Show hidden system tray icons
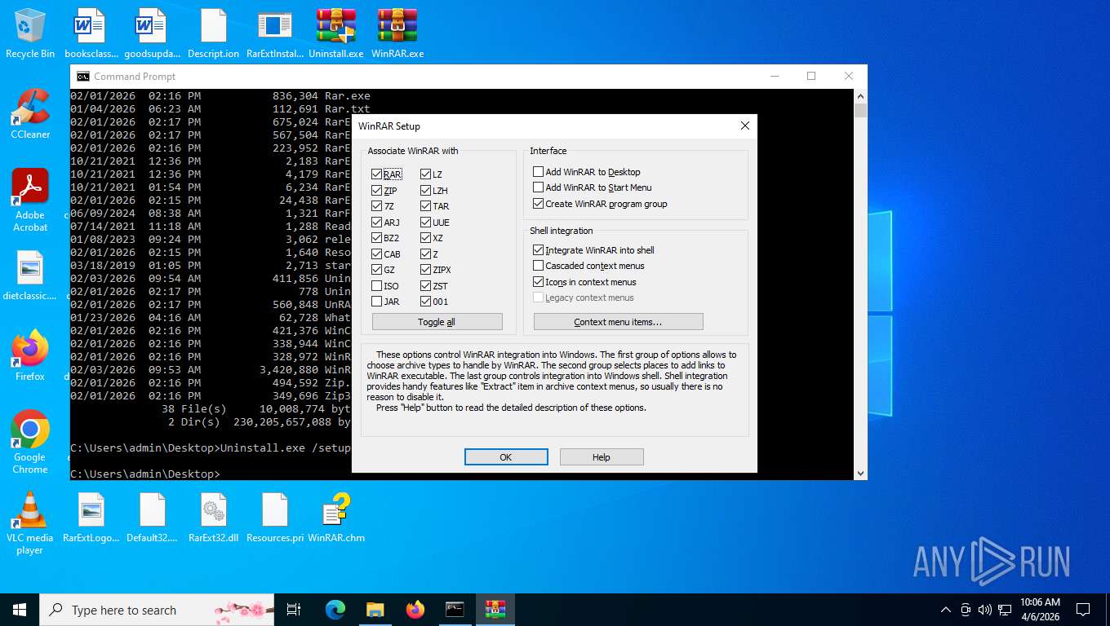Screen dimensions: 1110x626 pyautogui.click(x=945, y=610)
